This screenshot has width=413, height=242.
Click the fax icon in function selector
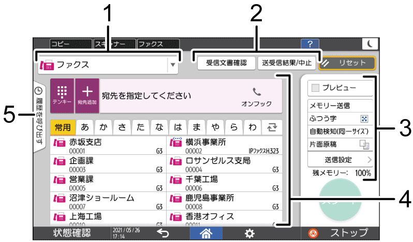coord(47,65)
